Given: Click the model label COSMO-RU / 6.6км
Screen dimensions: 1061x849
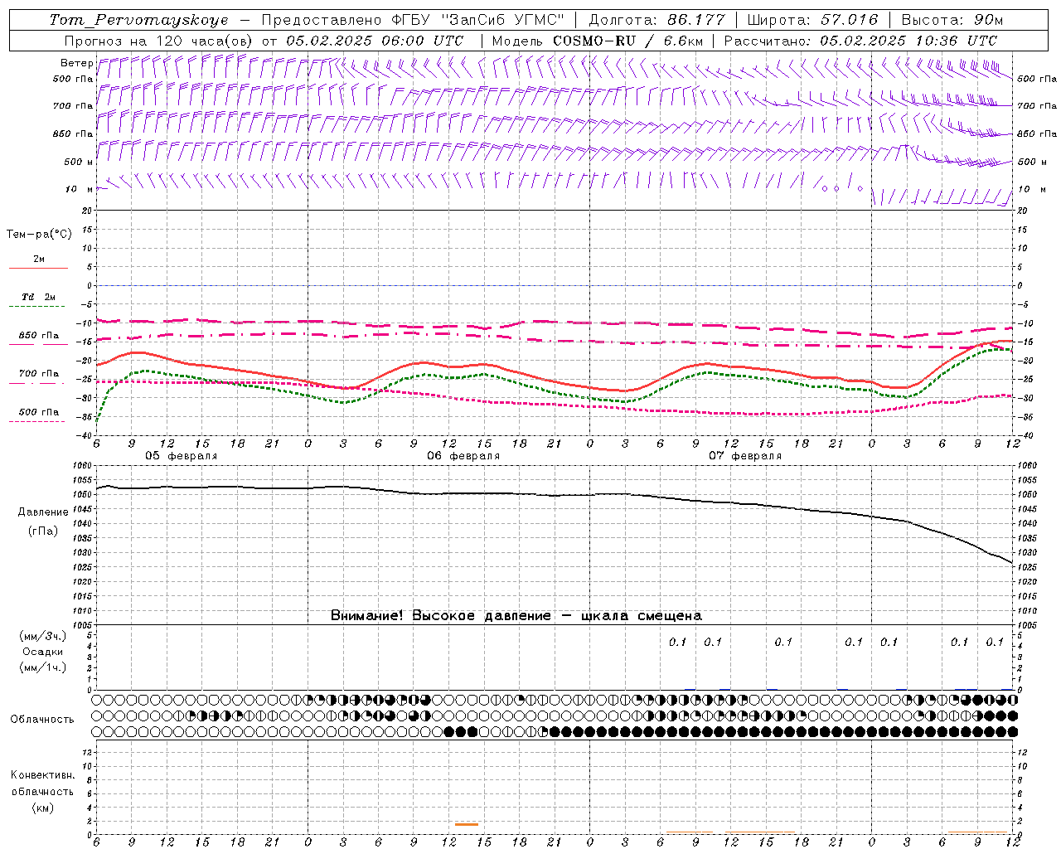Looking at the screenshot, I should pos(627,41).
